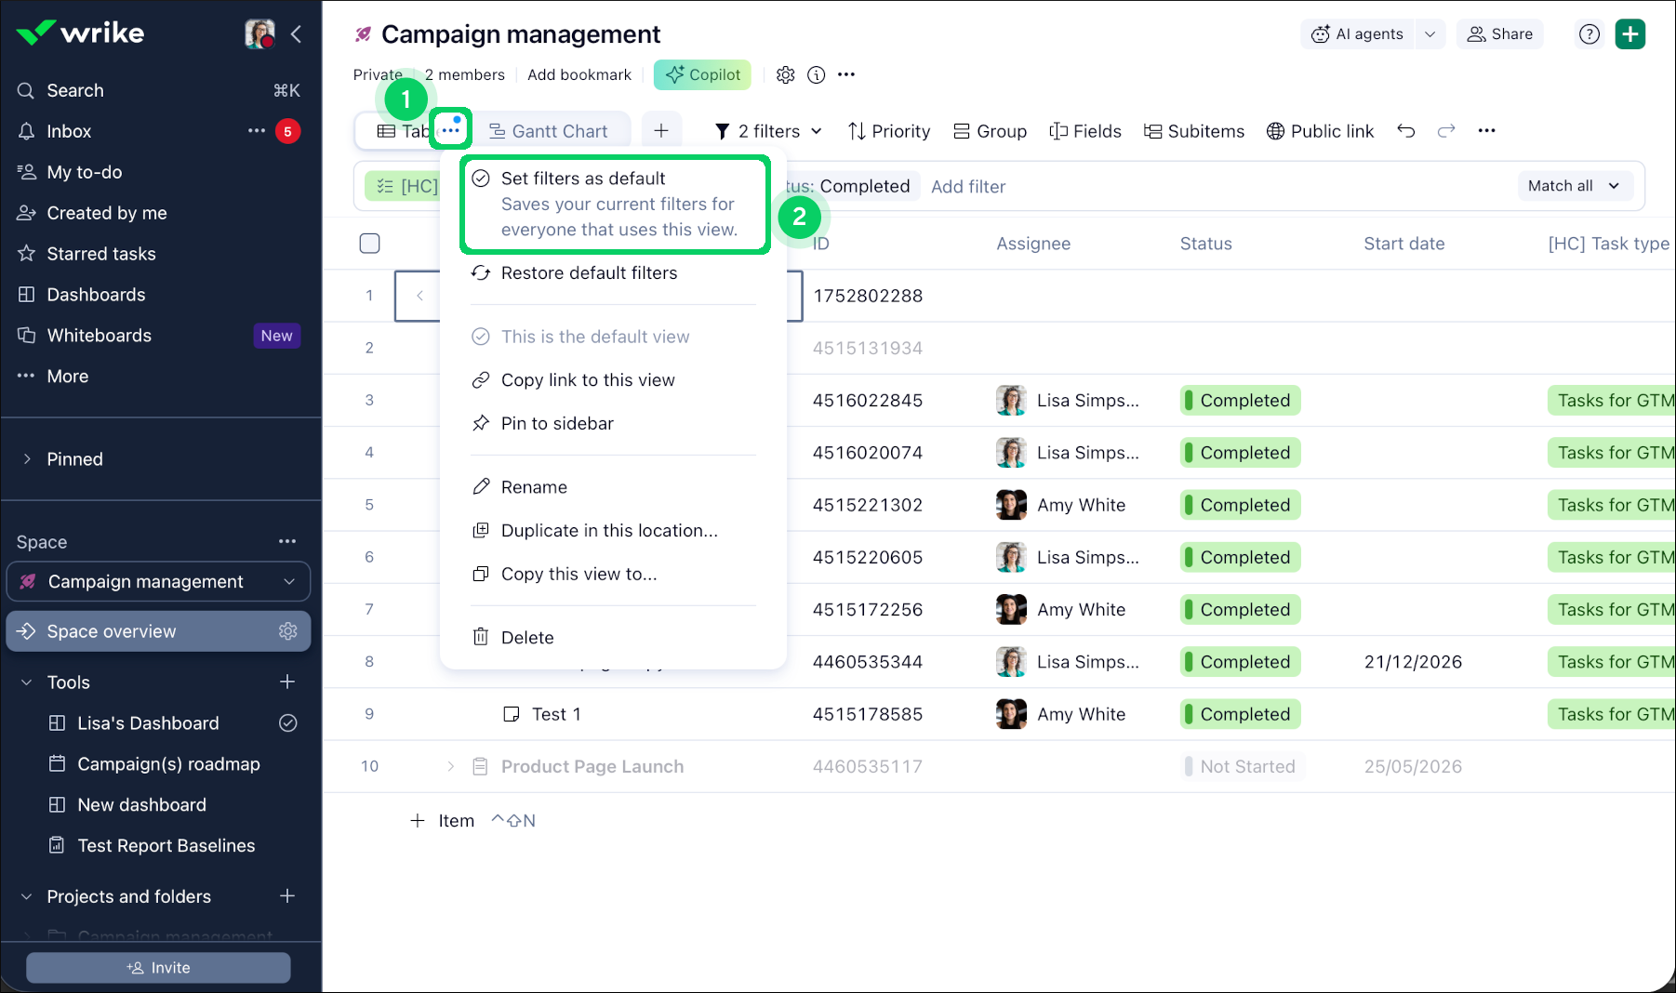Add a new tool with plus
Image resolution: width=1676 pixels, height=993 pixels.
coord(287,682)
